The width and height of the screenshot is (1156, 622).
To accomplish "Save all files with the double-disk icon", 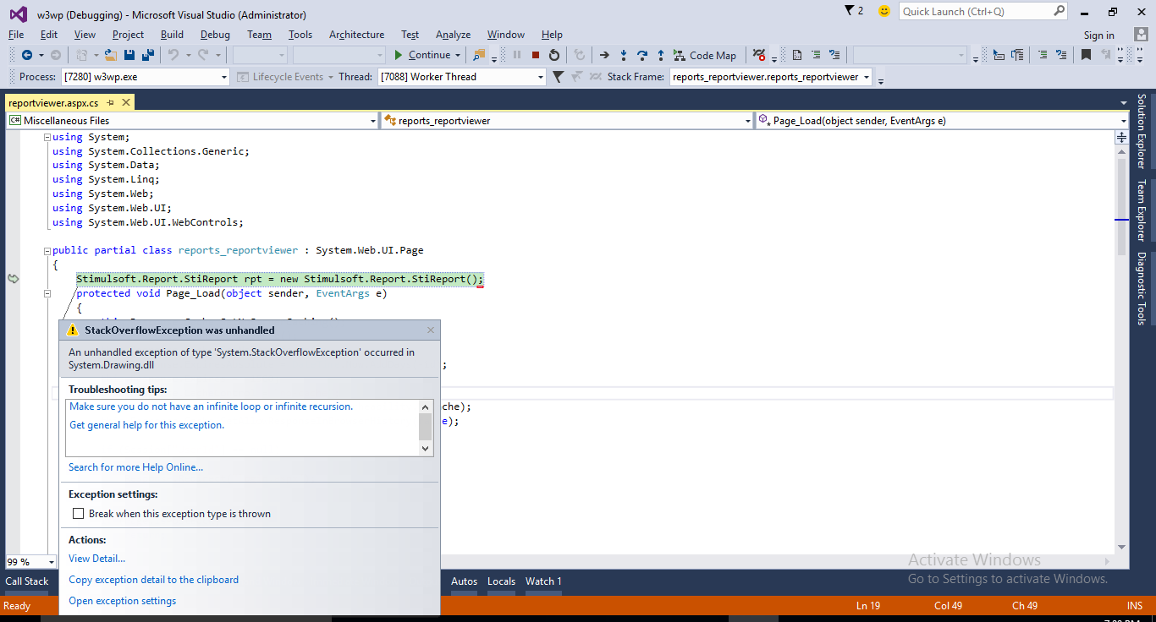I will pyautogui.click(x=147, y=55).
